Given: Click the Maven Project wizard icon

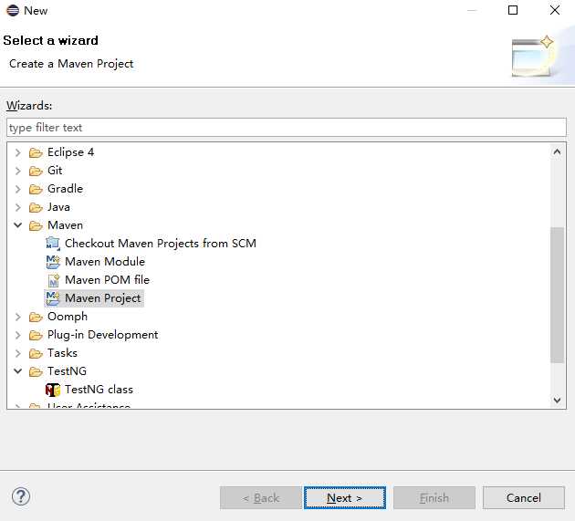Looking at the screenshot, I should 53,298.
